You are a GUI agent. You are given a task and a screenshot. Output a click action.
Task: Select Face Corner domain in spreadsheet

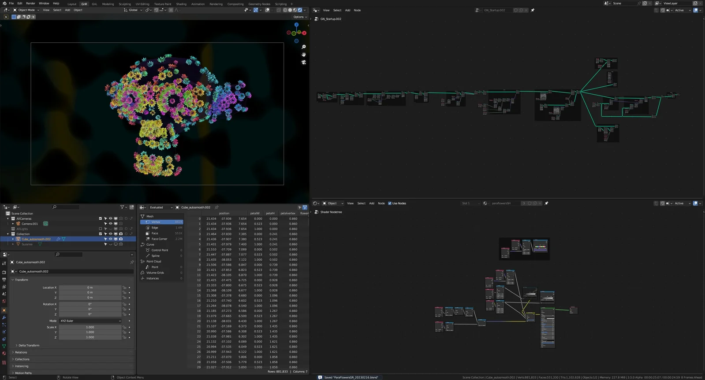click(x=161, y=239)
